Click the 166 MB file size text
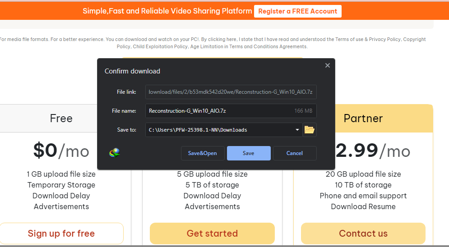Viewport: 449px width, 247px height. click(x=303, y=111)
